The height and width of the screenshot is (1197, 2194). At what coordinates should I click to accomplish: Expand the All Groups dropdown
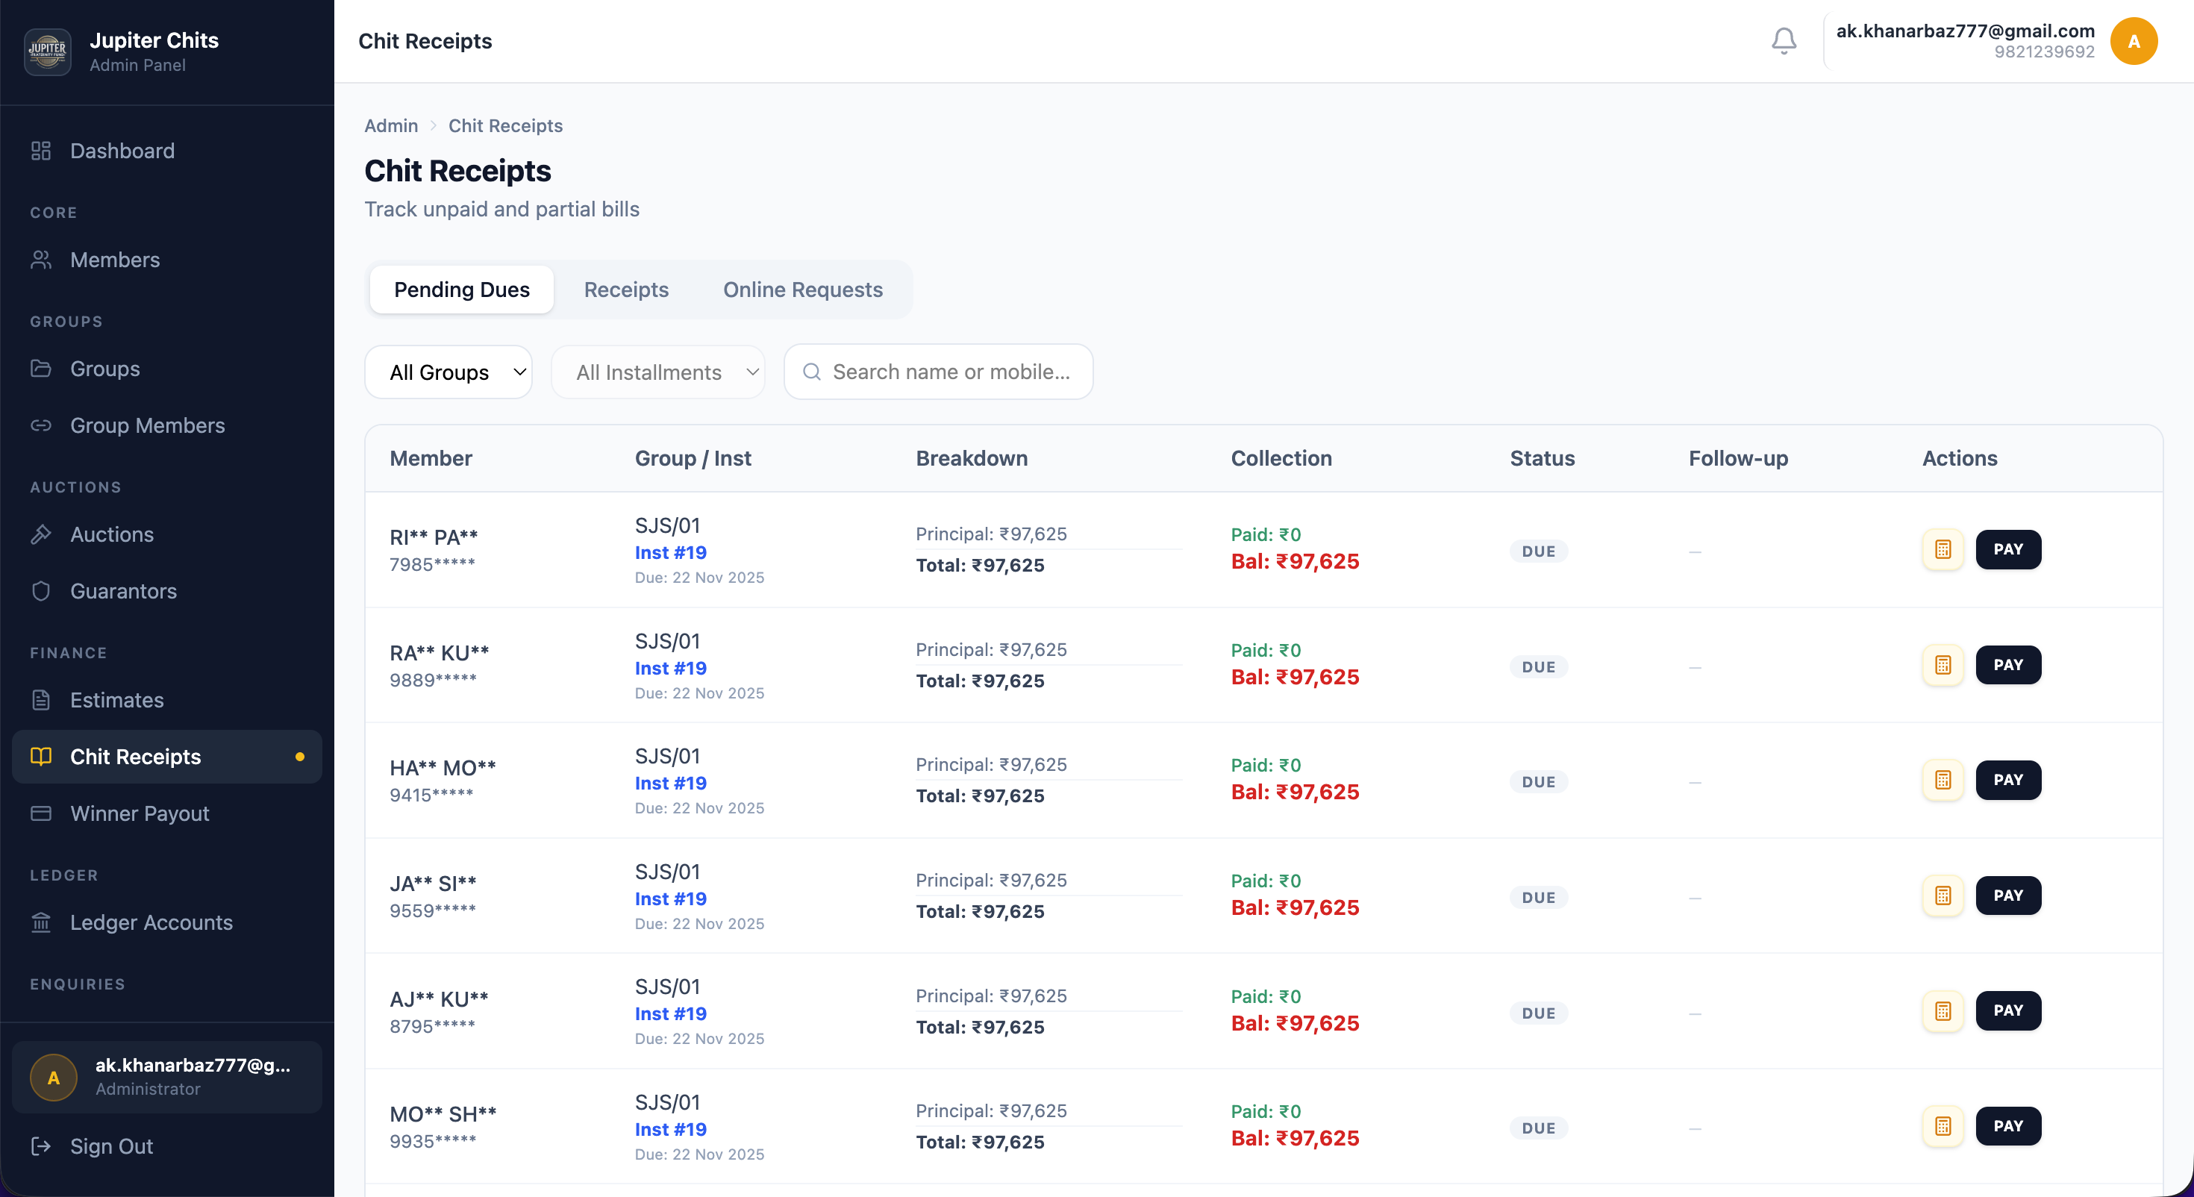click(449, 372)
